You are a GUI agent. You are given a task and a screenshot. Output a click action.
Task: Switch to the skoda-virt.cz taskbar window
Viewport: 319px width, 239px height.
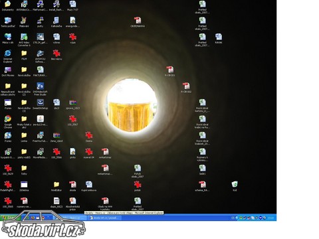tap(105, 218)
